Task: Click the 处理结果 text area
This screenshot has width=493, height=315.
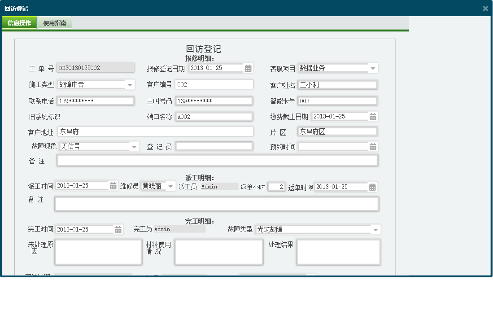Action: pyautogui.click(x=338, y=252)
